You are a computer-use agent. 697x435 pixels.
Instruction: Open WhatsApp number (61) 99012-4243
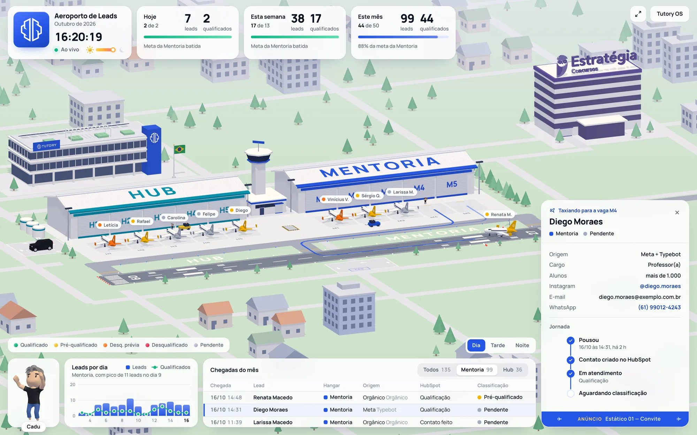click(x=659, y=307)
